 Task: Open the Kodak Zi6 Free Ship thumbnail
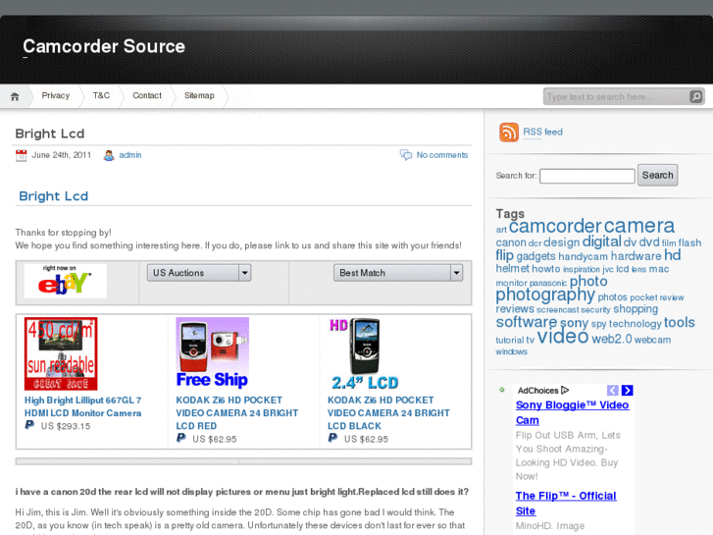[x=213, y=353]
